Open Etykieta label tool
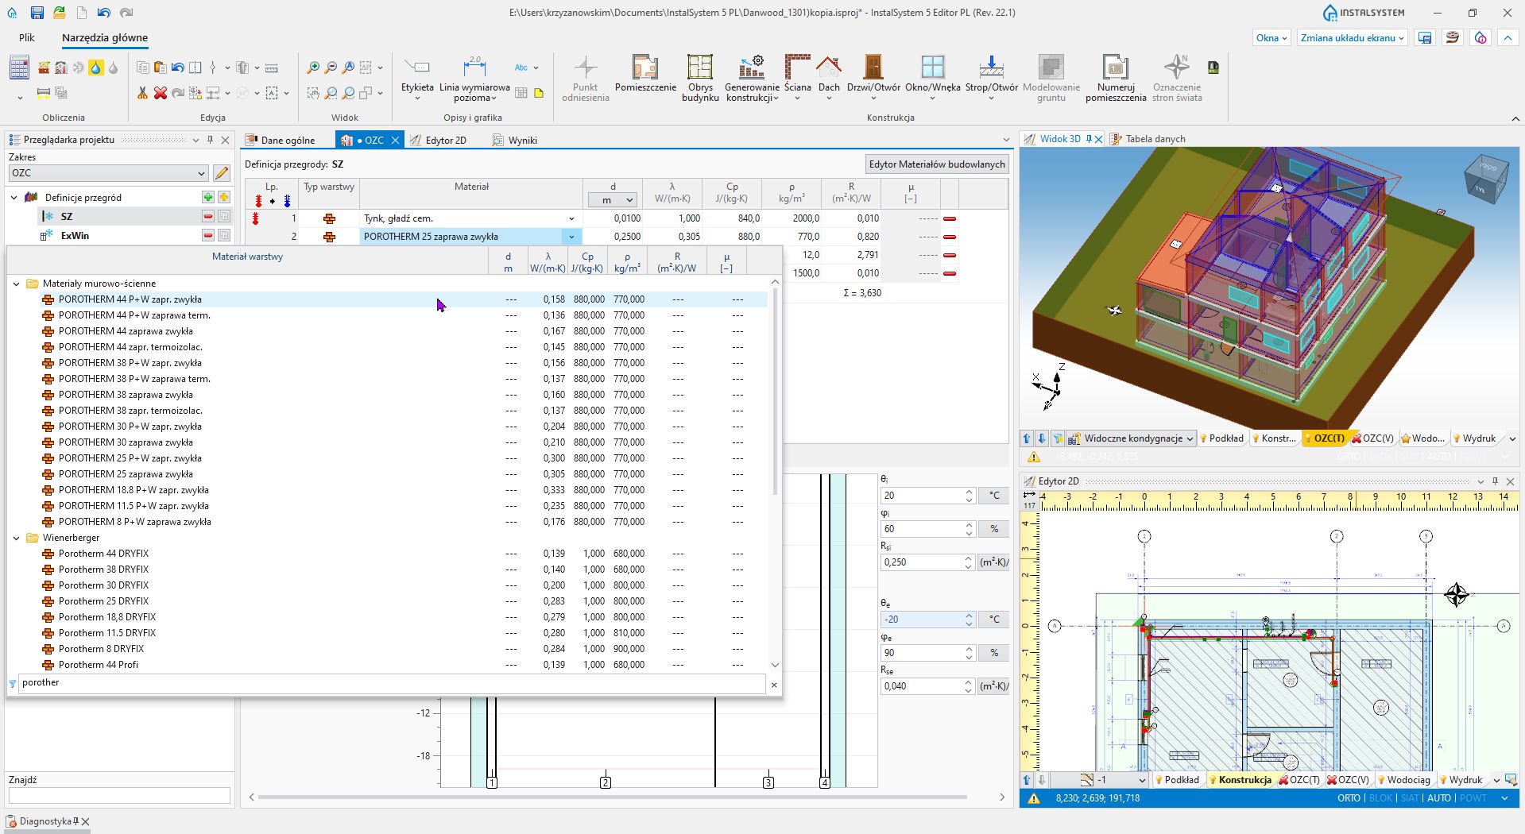The height and width of the screenshot is (834, 1525). coord(417,78)
